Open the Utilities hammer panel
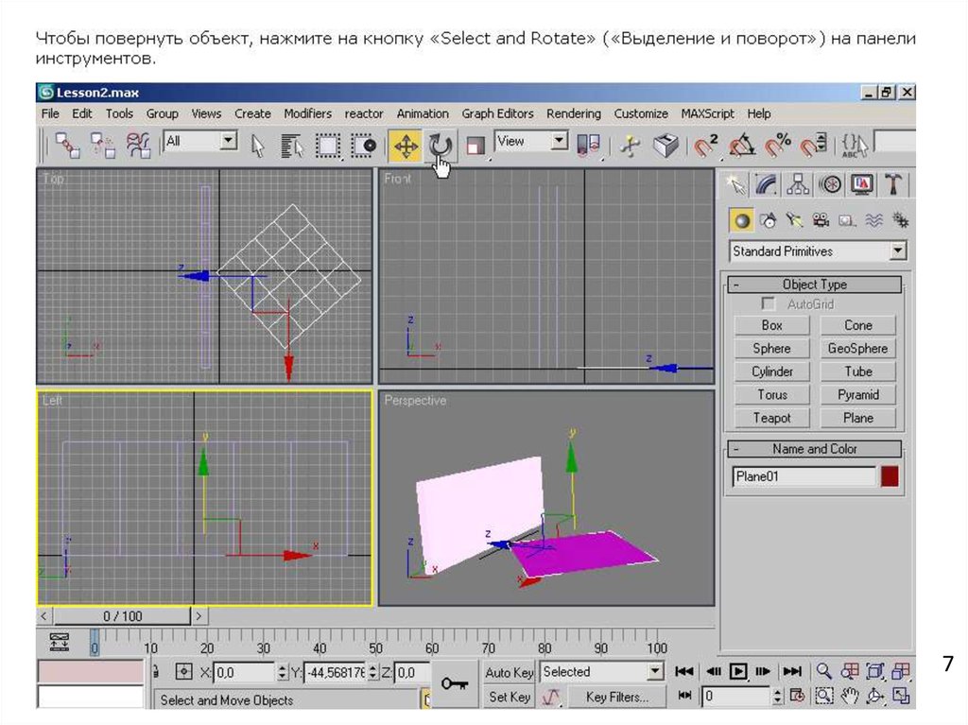This screenshot has height=725, width=968. tap(892, 184)
